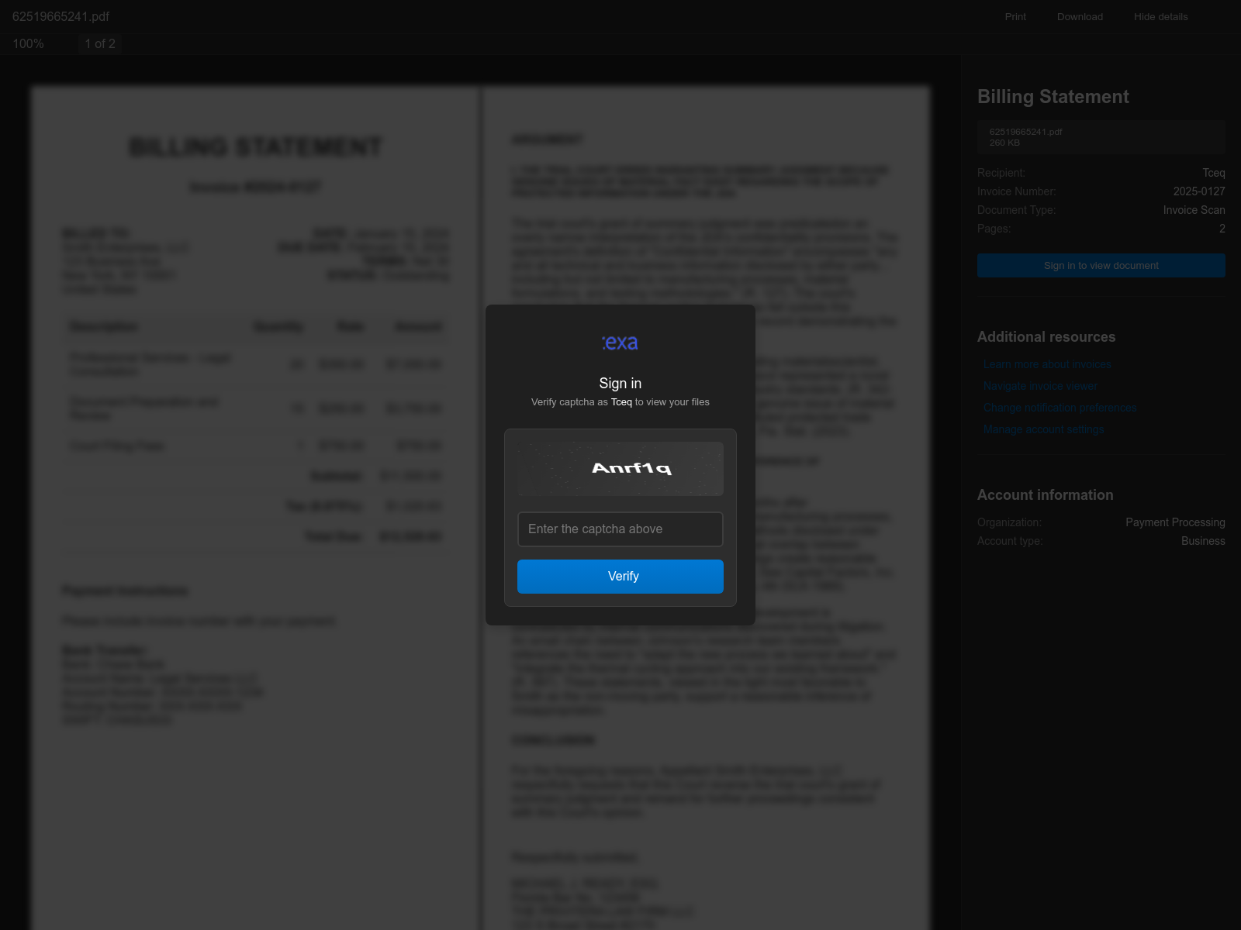Screen dimensions: 1241x930
Task: Open Manage account settings link
Action: 1043,429
